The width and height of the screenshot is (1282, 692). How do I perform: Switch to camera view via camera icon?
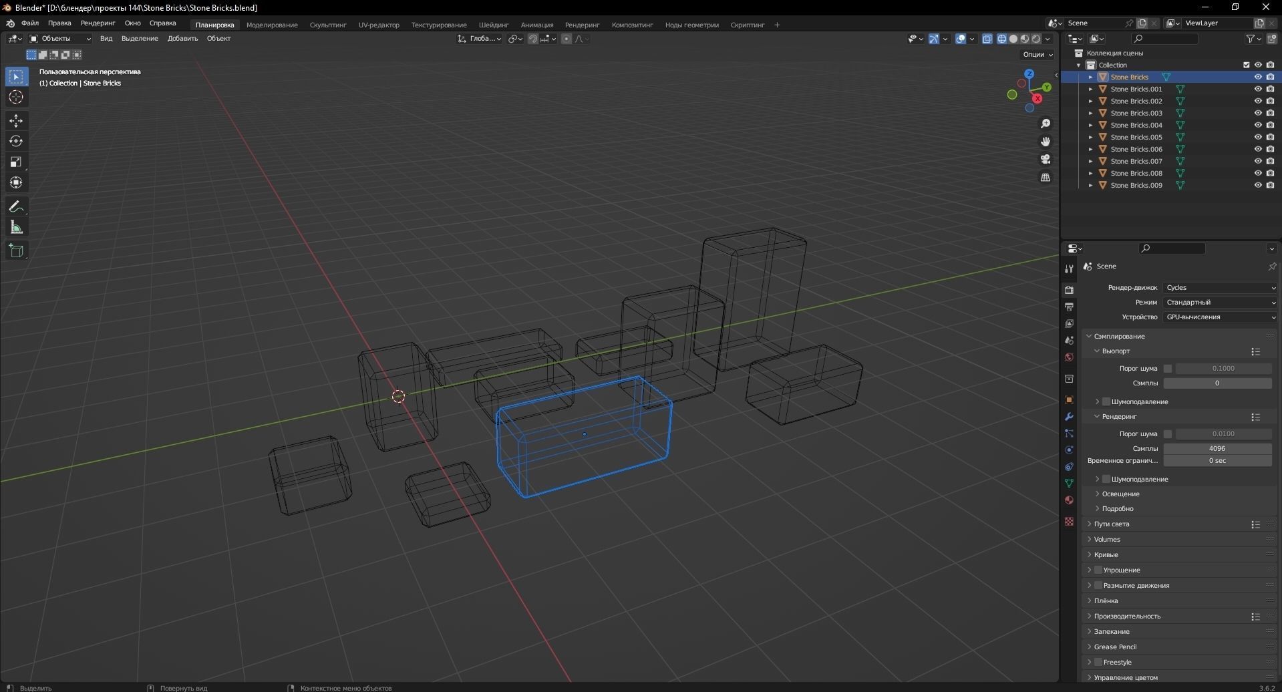point(1046,160)
